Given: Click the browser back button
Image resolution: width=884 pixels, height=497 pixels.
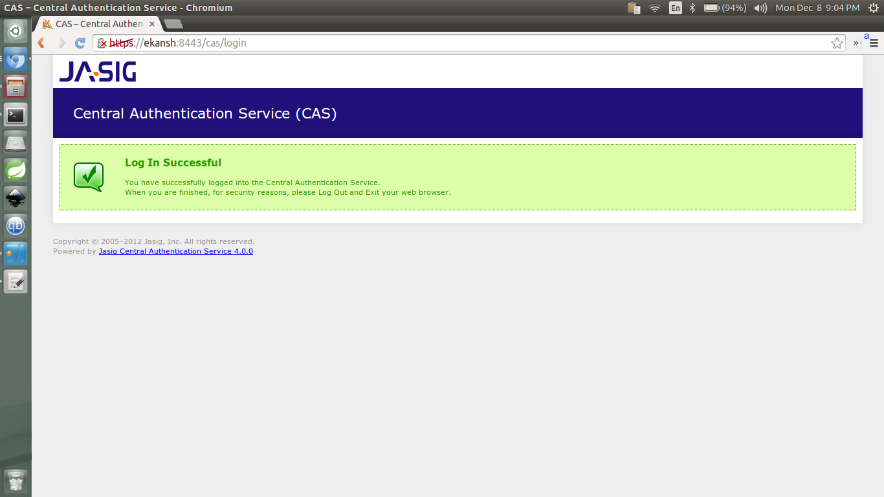Looking at the screenshot, I should click(40, 43).
